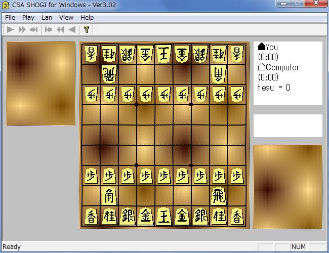
Task: Click the computer's top-left lance
Action: coord(91,54)
